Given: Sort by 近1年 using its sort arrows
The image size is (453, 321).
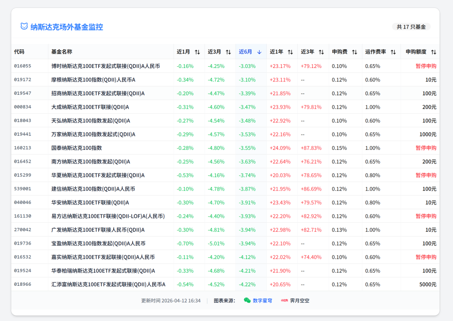Looking at the screenshot, I should point(290,52).
